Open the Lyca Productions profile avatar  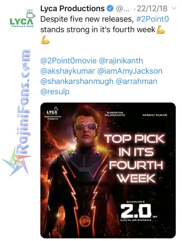[x=23, y=19]
